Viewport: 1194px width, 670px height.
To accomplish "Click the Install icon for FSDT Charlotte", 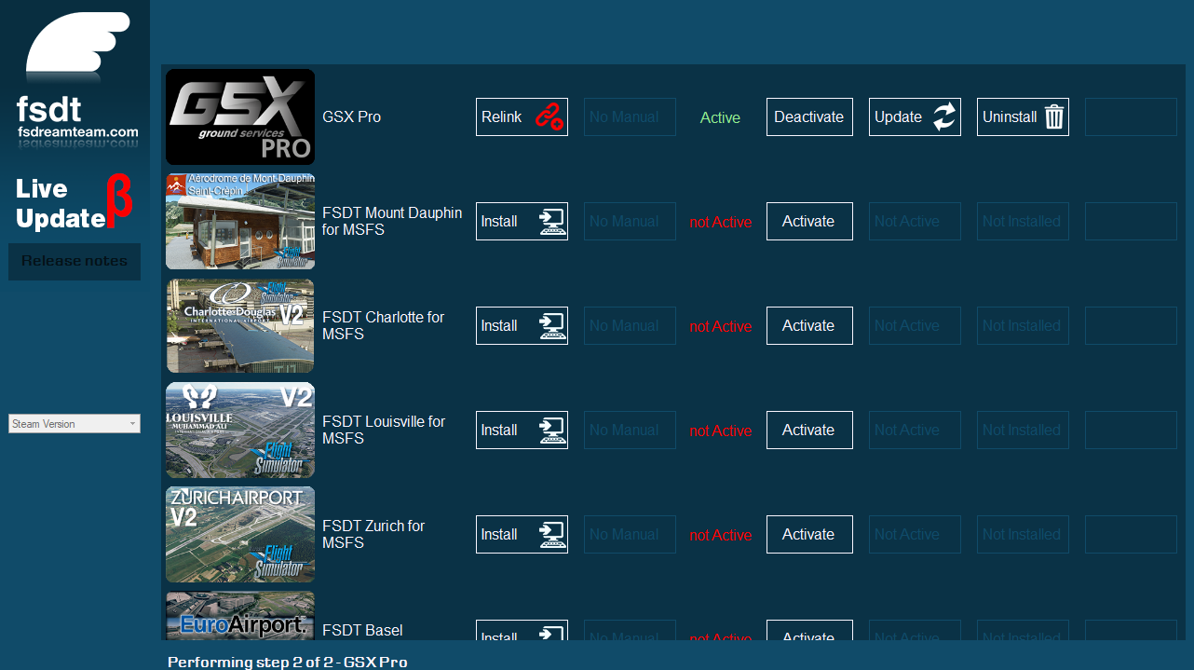I will pos(551,326).
